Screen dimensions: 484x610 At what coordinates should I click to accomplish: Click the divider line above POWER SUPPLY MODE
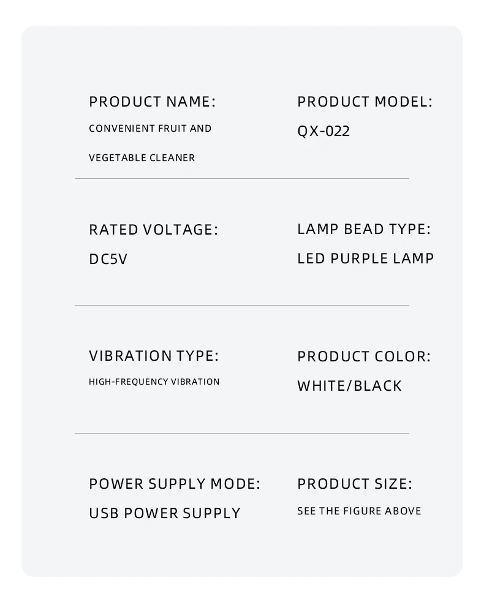coord(241,433)
